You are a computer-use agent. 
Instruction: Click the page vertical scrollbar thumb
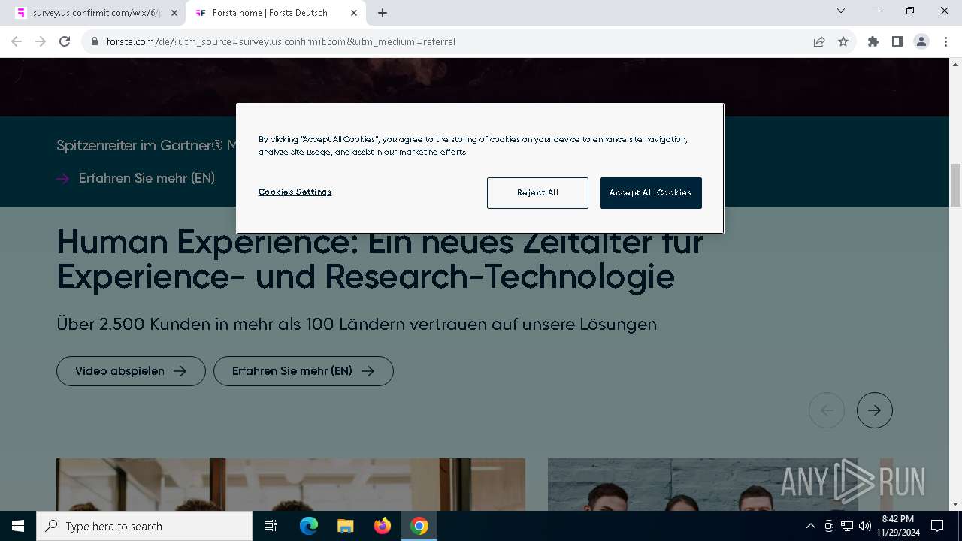point(955,185)
